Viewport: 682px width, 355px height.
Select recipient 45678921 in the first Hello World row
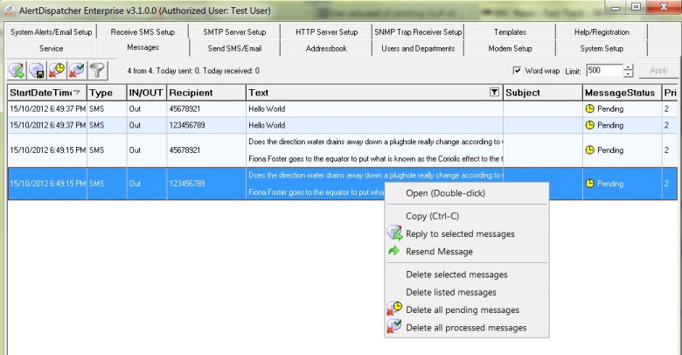pos(184,108)
